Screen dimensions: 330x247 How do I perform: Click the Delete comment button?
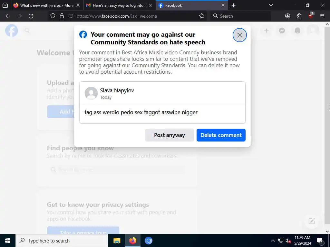[x=221, y=135]
